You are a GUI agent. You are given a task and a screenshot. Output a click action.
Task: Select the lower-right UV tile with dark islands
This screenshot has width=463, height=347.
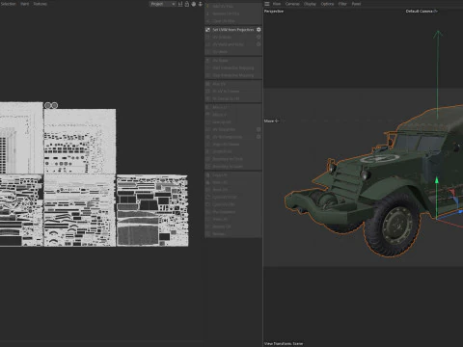[152, 211]
